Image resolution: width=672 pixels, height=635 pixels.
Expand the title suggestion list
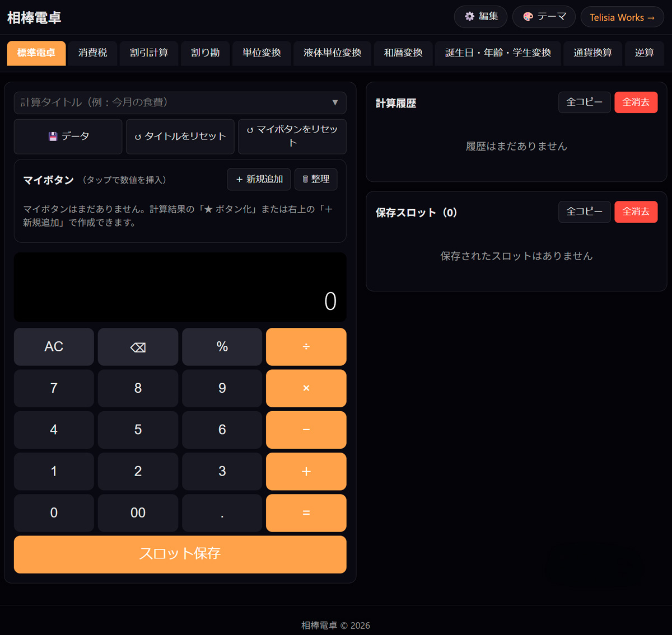coord(335,102)
